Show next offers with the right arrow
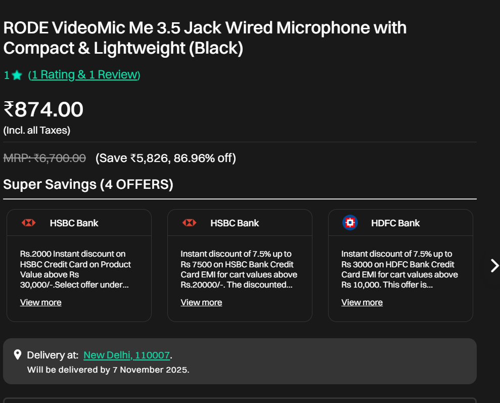This screenshot has height=403, width=500. point(494,265)
